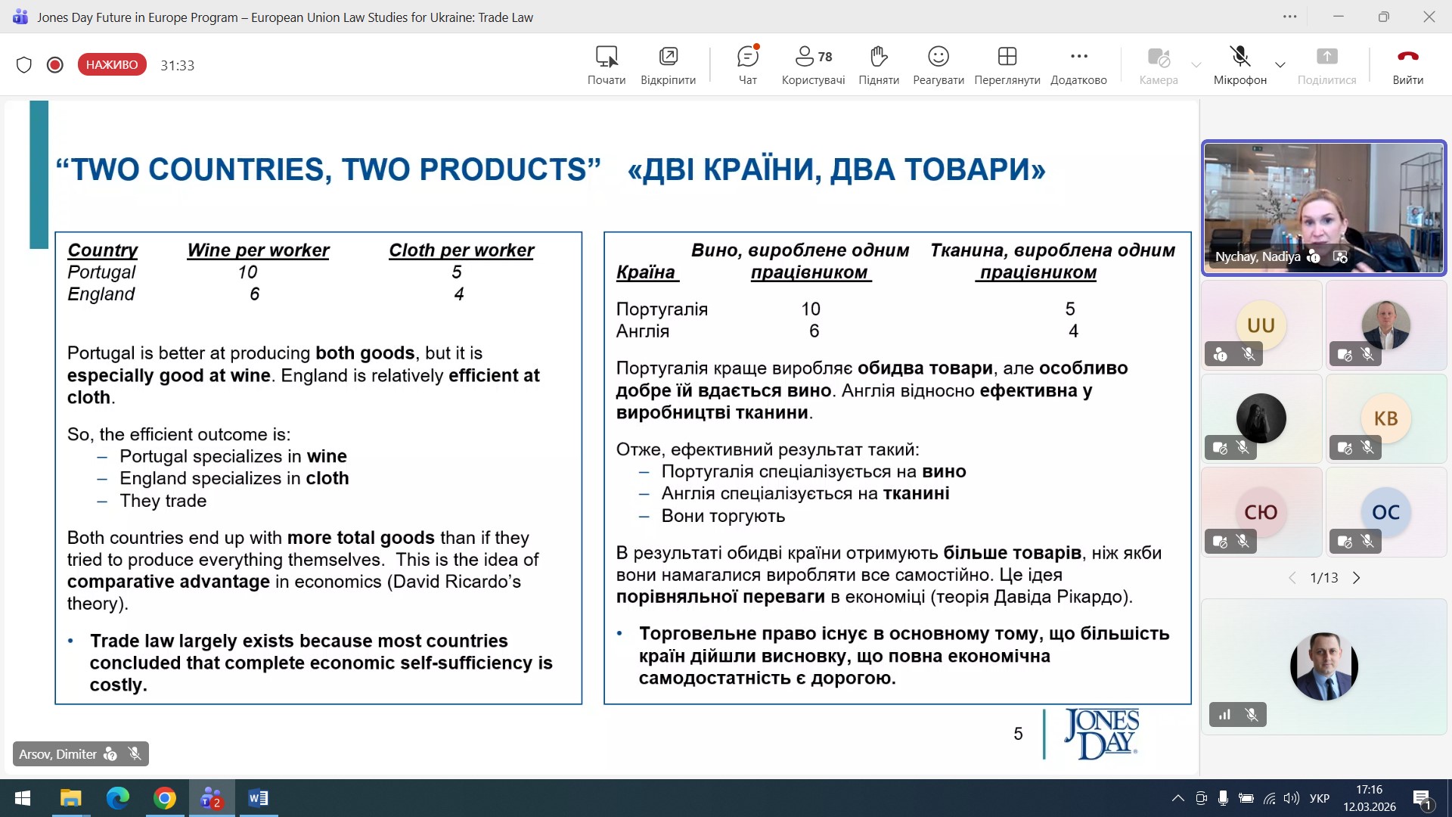This screenshot has width=1452, height=817.
Task: Click Відкріпити to unpin the content
Action: (668, 64)
